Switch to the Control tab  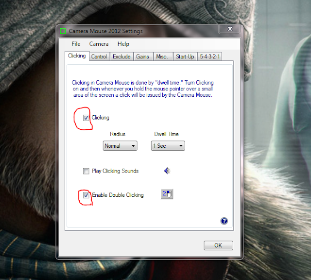click(99, 57)
